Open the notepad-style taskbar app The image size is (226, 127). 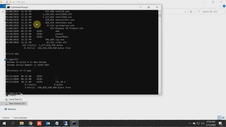click(56, 123)
